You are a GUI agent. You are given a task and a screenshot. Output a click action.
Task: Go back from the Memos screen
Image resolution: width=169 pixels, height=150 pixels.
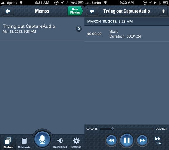(x=7, y=11)
